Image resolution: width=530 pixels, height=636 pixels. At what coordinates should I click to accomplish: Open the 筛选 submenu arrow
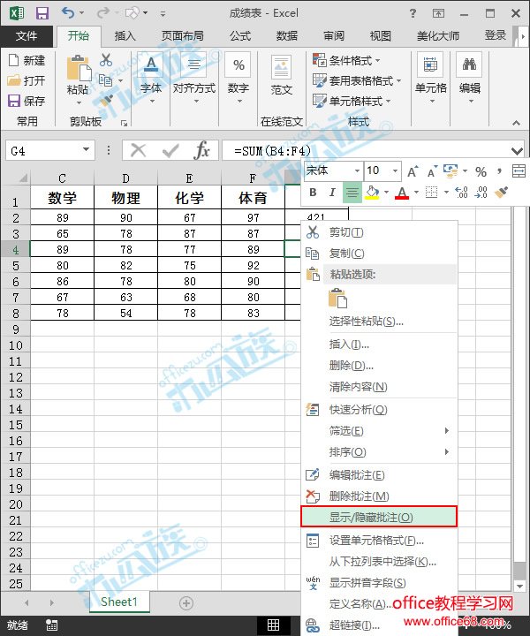[446, 431]
